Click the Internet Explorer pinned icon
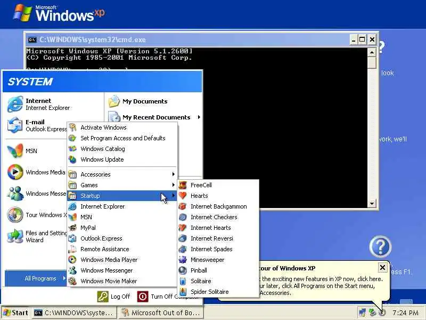Screen dimensions: 426x320 coord(15,104)
